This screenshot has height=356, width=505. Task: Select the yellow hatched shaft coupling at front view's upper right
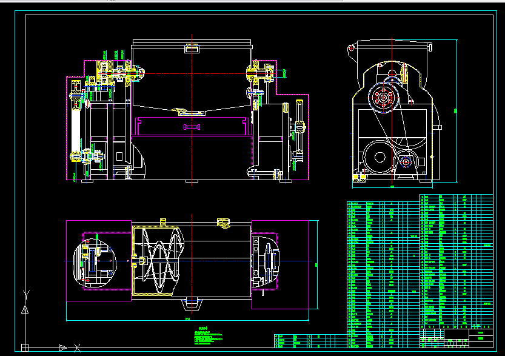click(x=261, y=73)
